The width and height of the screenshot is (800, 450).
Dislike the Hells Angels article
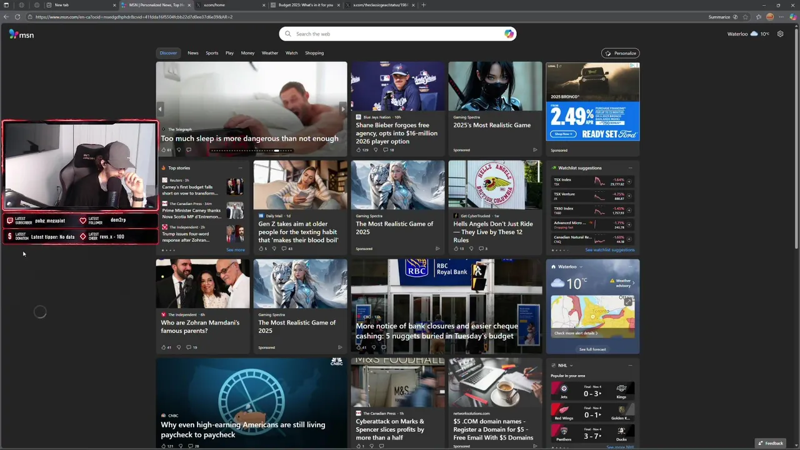click(471, 249)
